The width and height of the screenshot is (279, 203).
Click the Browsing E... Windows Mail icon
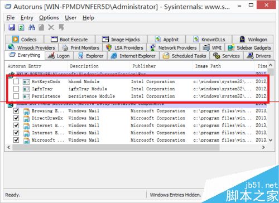click(26, 111)
